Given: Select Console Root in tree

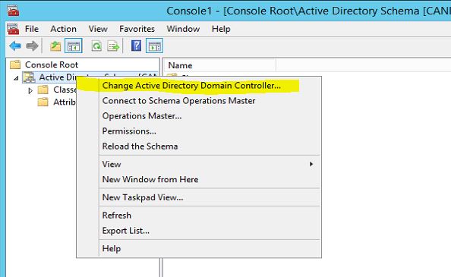Looking at the screenshot, I should click(52, 65).
